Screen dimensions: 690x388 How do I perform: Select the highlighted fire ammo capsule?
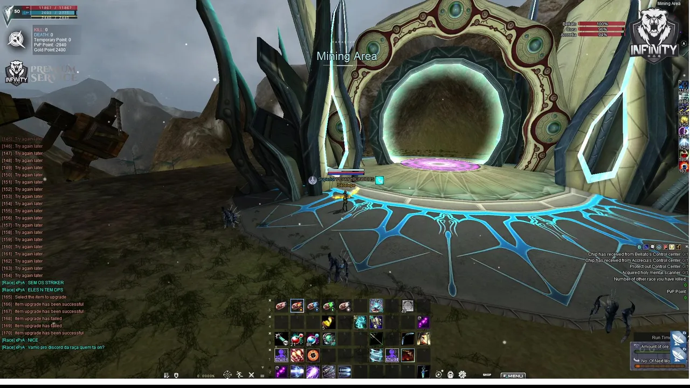297,306
